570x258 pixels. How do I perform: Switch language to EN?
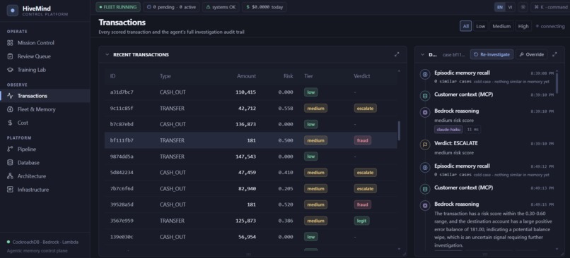tap(500, 7)
